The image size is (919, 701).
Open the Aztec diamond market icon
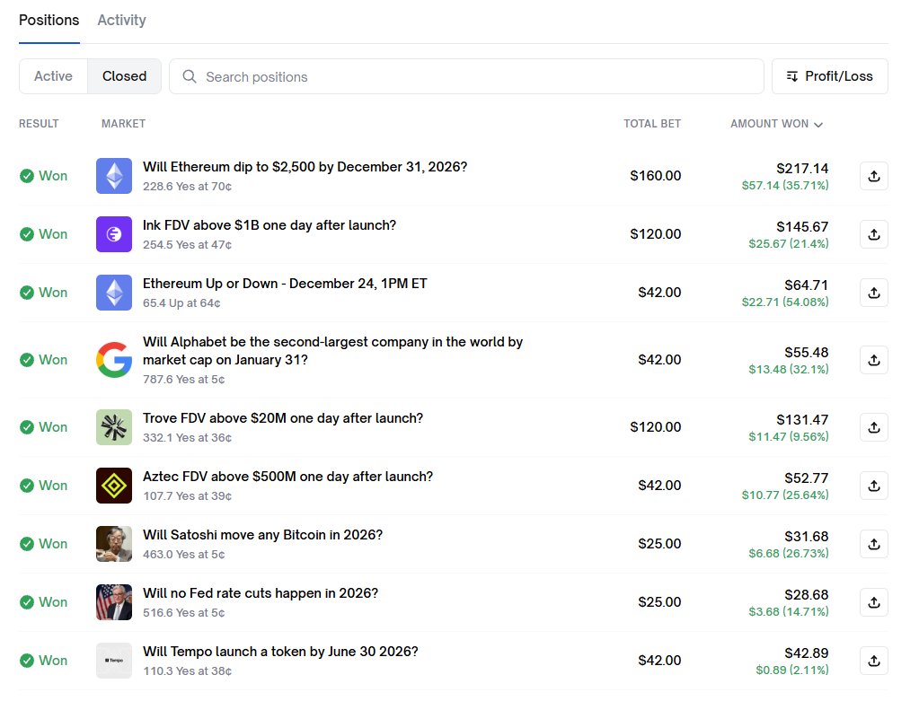(114, 486)
